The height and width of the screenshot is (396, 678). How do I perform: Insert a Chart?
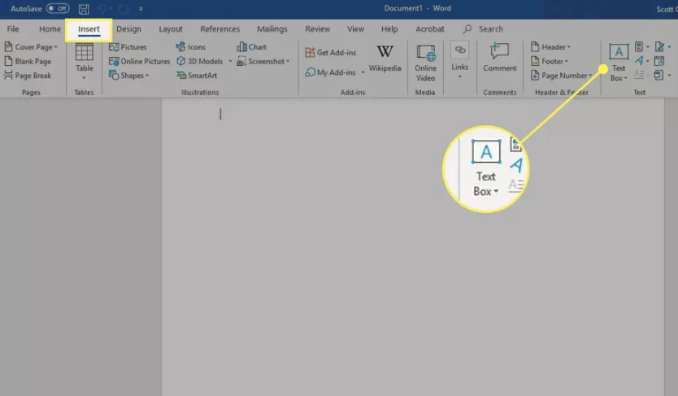(252, 46)
